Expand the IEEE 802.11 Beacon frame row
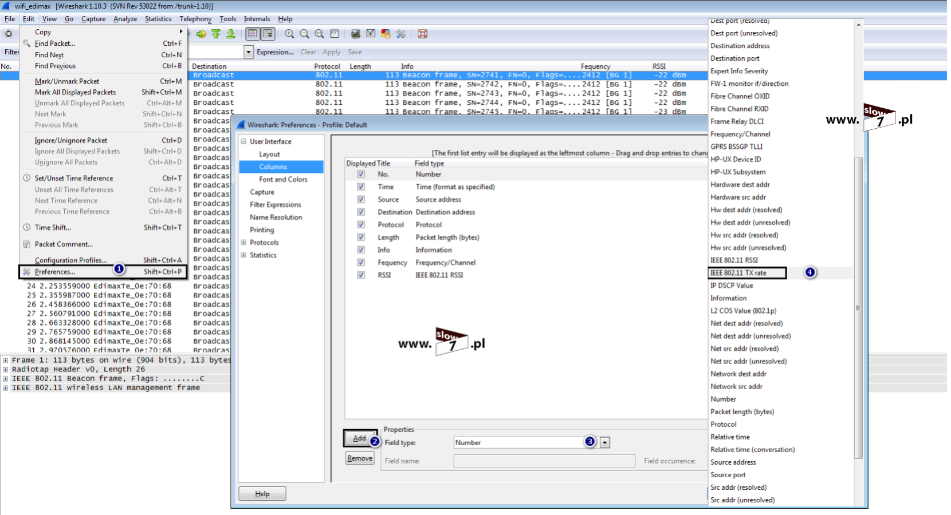The image size is (951, 515). click(5, 378)
